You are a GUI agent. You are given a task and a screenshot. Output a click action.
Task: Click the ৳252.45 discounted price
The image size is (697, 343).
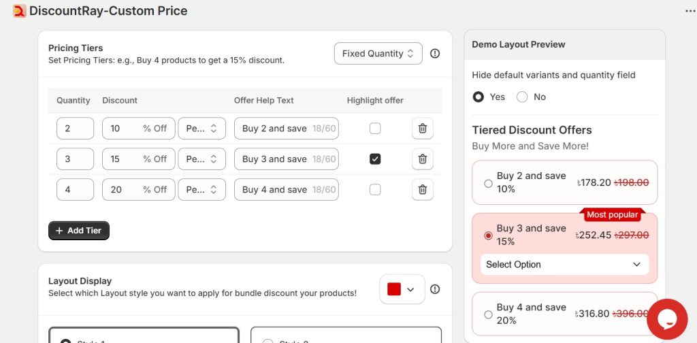coord(594,235)
